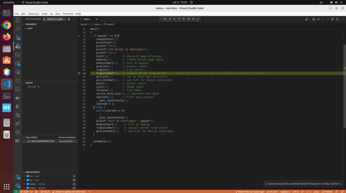The image size is (346, 193).
Task: Open the Explorer view in activity bar
Action: pos(18,20)
